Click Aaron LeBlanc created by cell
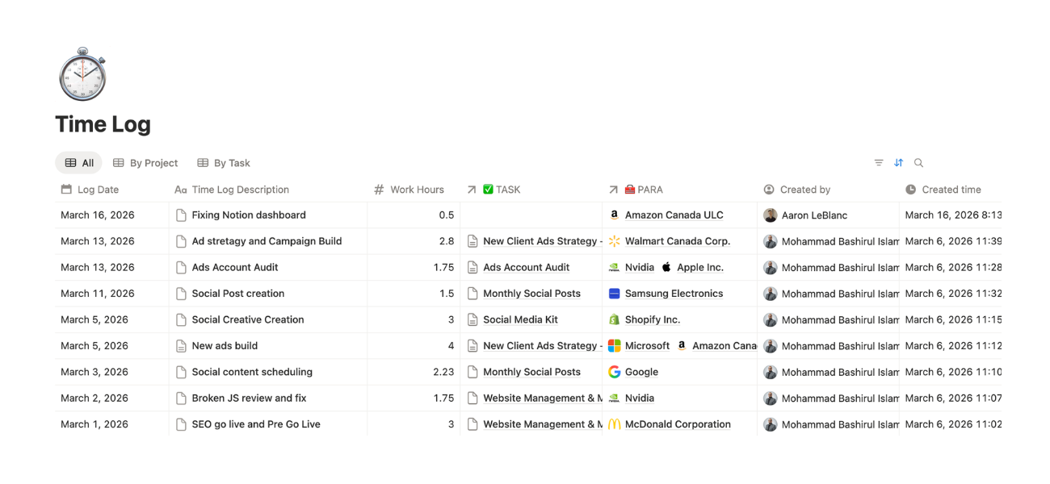Screen dimensions: 1050x484 (829, 215)
